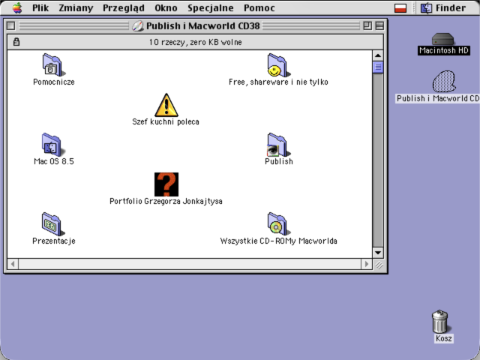The height and width of the screenshot is (360, 480).
Task: Click the Prezentacje label text
Action: coord(54,241)
